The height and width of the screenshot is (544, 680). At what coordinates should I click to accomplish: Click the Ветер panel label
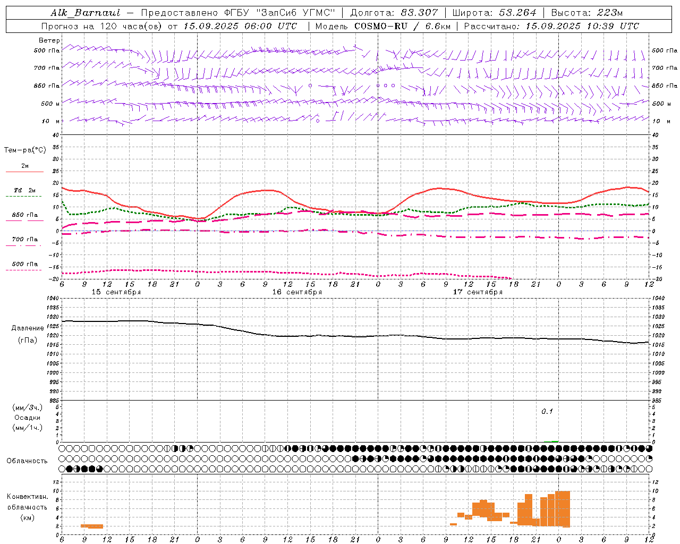(49, 40)
